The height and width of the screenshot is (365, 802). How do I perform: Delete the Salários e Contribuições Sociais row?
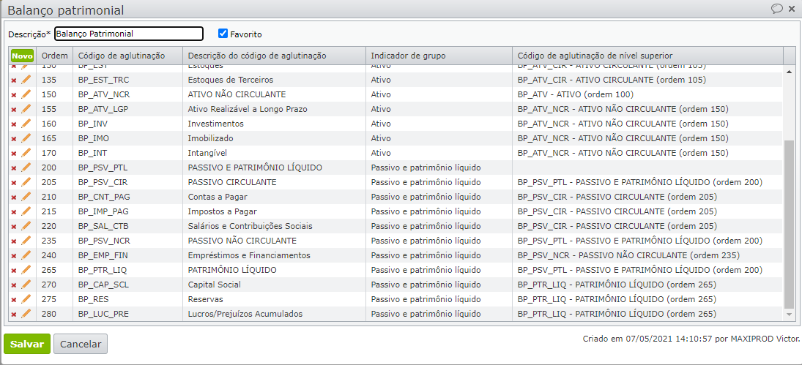tap(14, 227)
